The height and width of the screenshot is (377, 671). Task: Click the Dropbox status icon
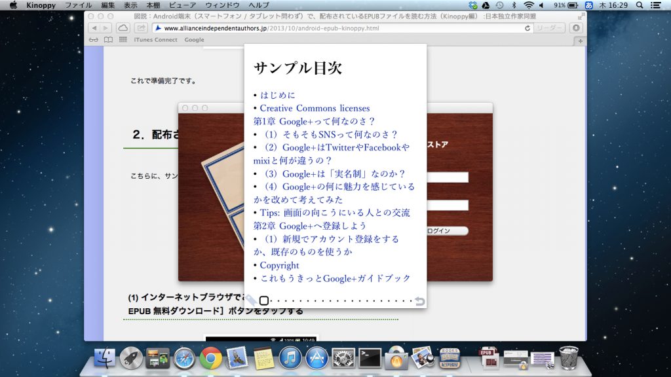pos(473,5)
